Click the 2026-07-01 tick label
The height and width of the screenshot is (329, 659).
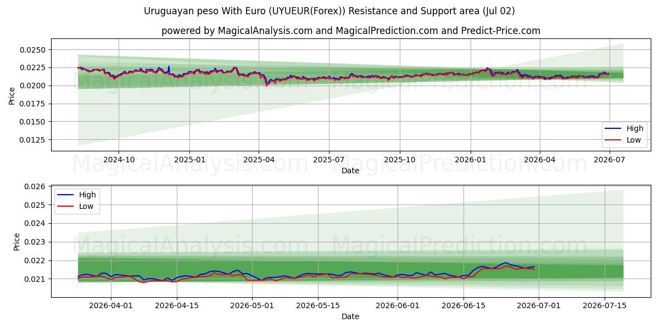[x=539, y=305]
